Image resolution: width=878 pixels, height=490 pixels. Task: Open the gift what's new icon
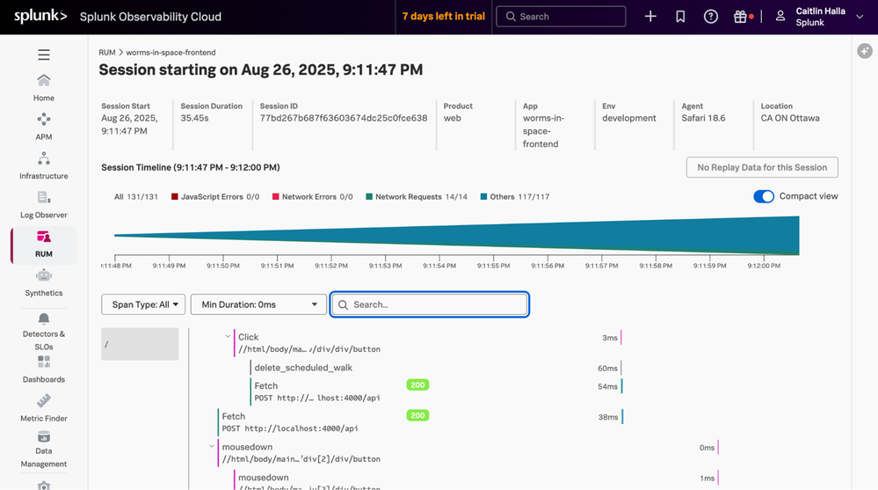click(x=740, y=17)
